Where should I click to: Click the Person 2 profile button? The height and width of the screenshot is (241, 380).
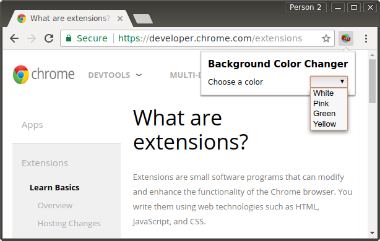tap(306, 7)
